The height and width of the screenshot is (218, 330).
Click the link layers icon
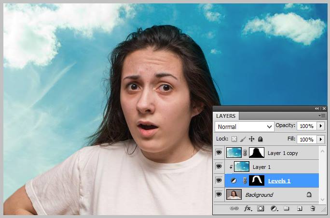pos(234,208)
